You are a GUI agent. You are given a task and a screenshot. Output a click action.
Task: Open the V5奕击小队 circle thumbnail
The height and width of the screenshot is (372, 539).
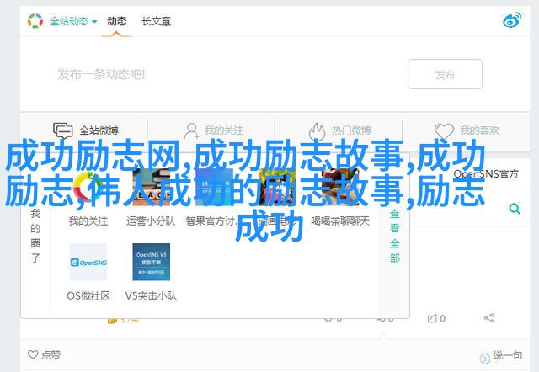tap(151, 262)
